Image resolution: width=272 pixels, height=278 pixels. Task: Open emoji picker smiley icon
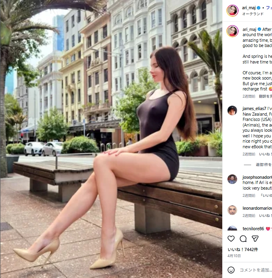pyautogui.click(x=231, y=270)
